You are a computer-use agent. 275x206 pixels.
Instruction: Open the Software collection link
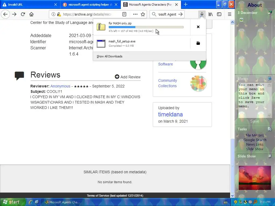pos(165,64)
